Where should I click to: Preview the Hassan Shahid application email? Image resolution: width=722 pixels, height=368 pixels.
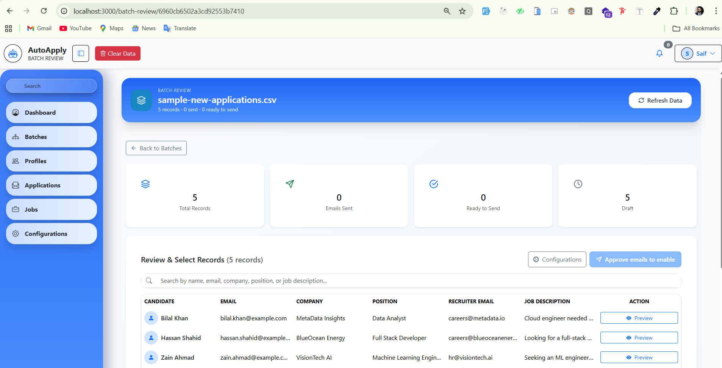[x=639, y=338]
